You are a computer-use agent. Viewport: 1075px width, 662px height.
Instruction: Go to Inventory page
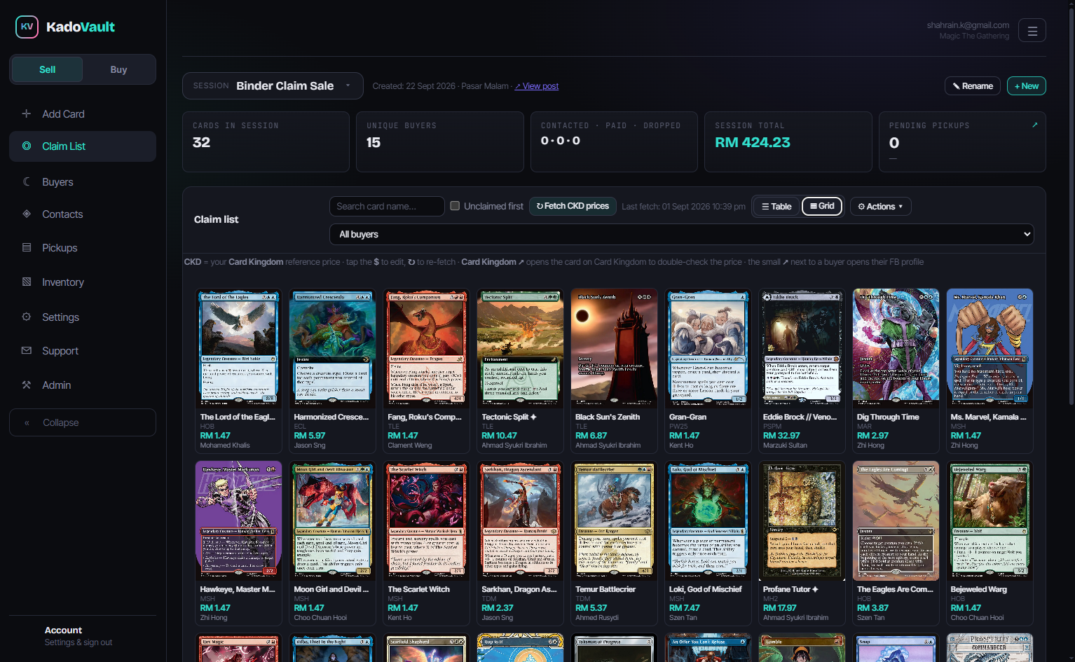83,282
